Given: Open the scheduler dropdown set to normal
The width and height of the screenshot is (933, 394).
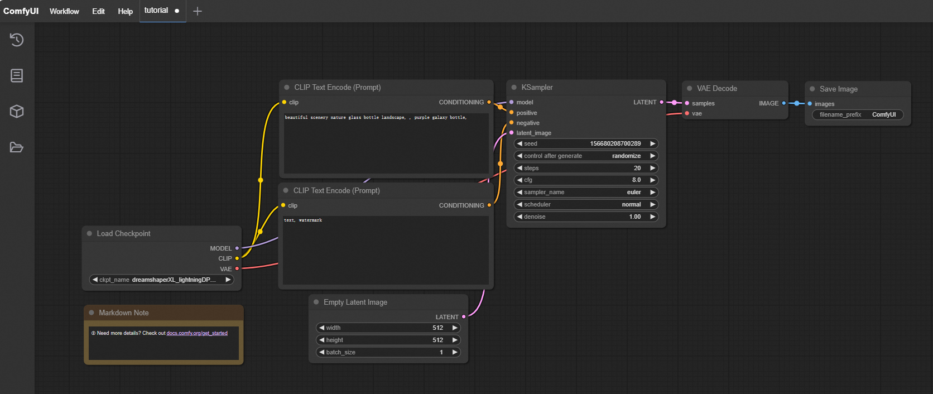Looking at the screenshot, I should click(586, 205).
